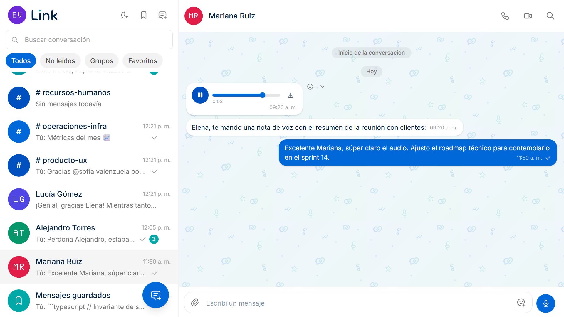Click the Hoy date separator
564x317 pixels.
pyautogui.click(x=371, y=71)
